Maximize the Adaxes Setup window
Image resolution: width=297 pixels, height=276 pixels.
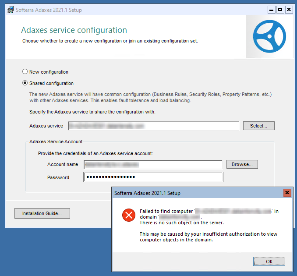pyautogui.click(x=280, y=10)
